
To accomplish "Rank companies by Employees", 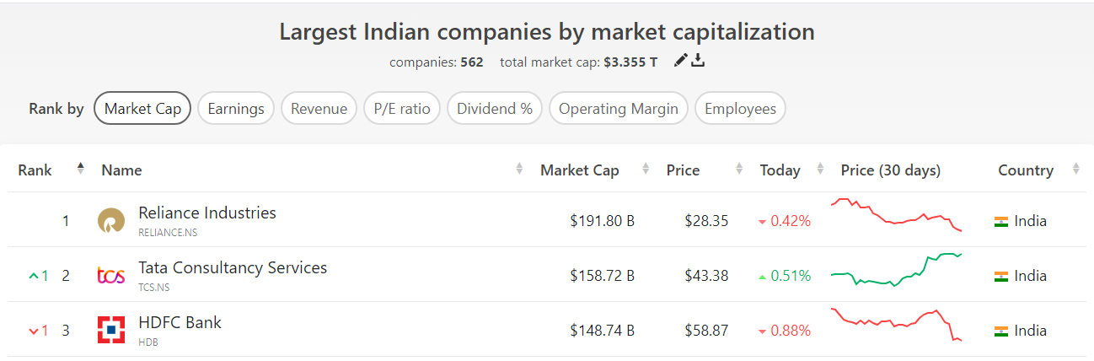I will 740,109.
